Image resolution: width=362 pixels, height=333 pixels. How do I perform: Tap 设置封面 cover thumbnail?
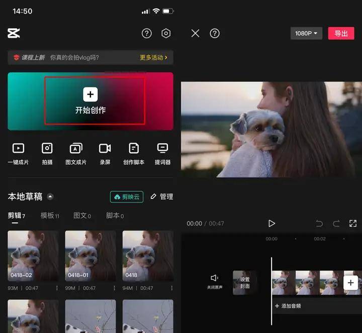245,283
